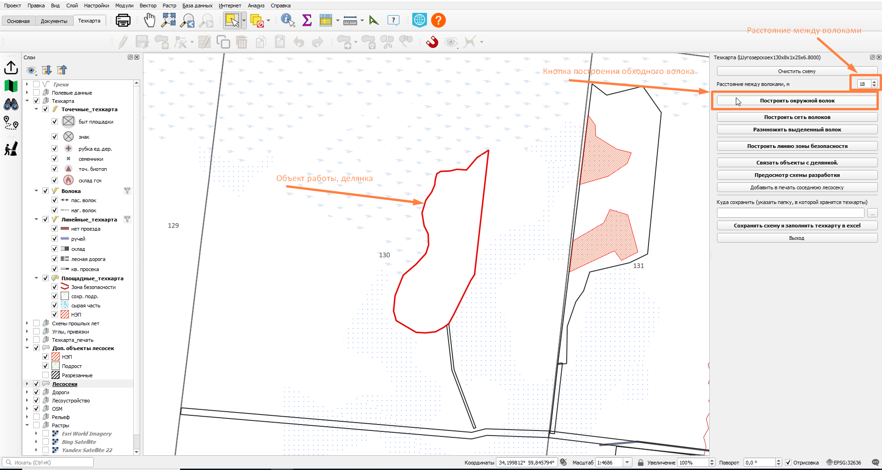This screenshot has width=882, height=470.
Task: Switch to the Основная tab
Action: (x=18, y=21)
